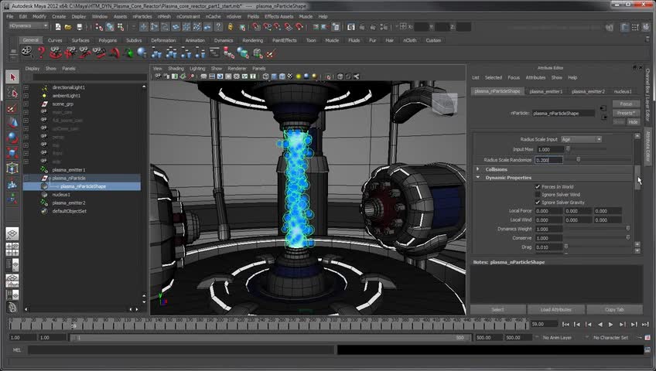Open outliner Display menu
This screenshot has height=371, width=656.
32,69
